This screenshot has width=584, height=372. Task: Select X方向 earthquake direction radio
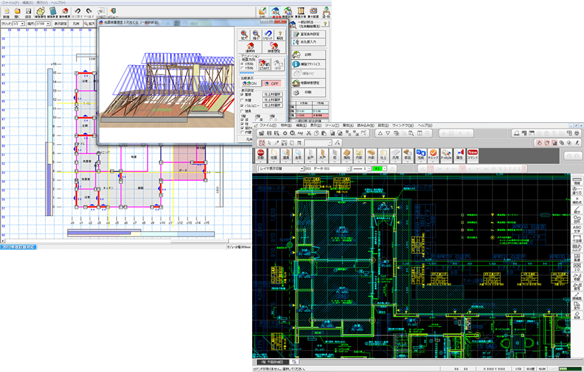[242, 64]
